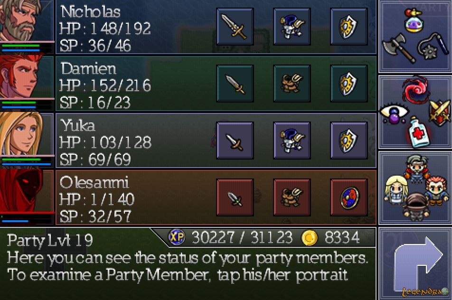
Task: Open Damien's shield equipment slot
Action: 349,83
